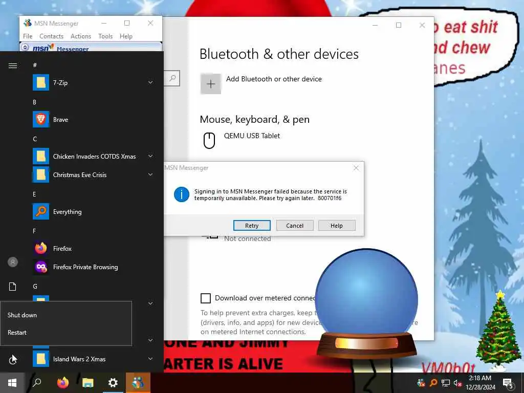Jump to letter C in app list
Viewport: 524px width, 393px height.
35,139
